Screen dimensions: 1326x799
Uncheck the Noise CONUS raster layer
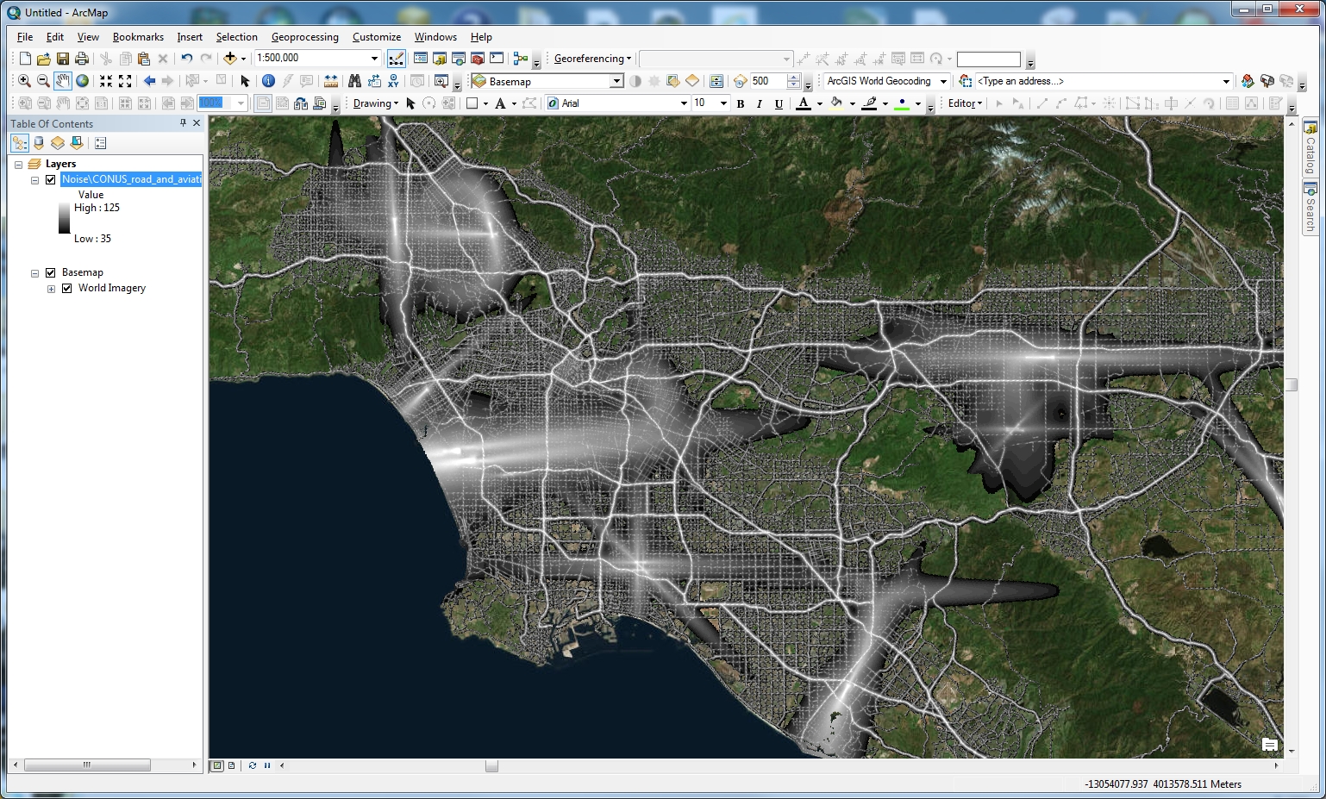[51, 179]
